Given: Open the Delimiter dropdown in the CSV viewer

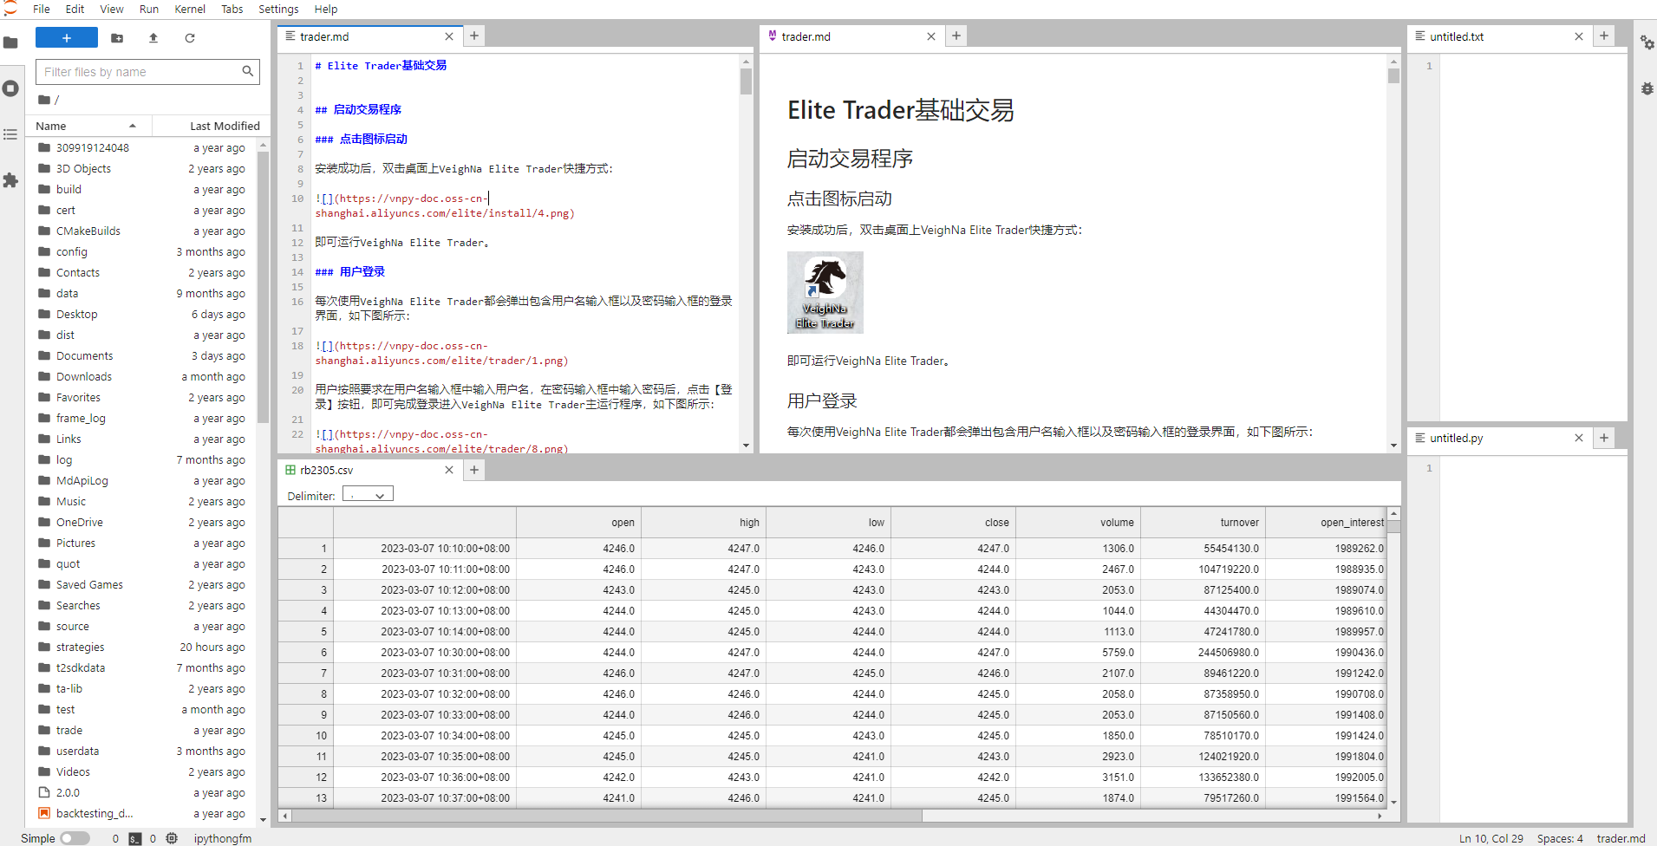Looking at the screenshot, I should click(368, 493).
